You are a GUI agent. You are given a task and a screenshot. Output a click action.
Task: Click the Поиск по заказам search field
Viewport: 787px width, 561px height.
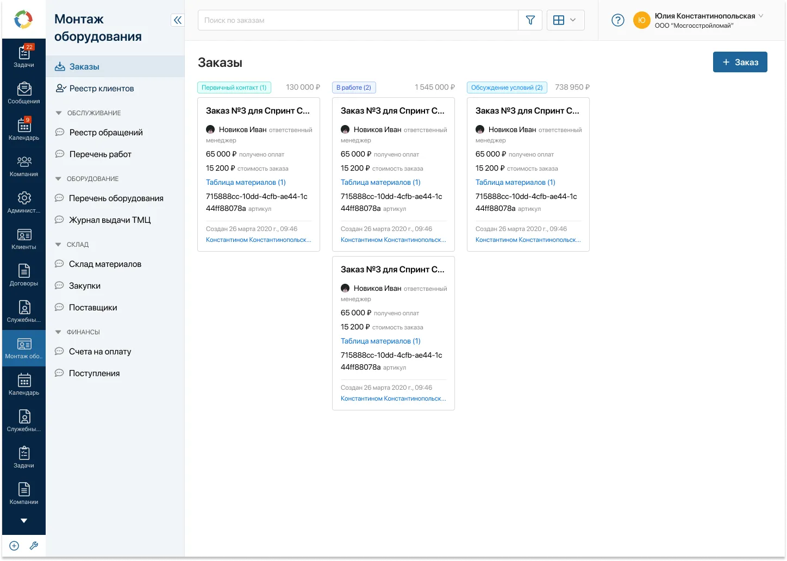[x=358, y=20]
